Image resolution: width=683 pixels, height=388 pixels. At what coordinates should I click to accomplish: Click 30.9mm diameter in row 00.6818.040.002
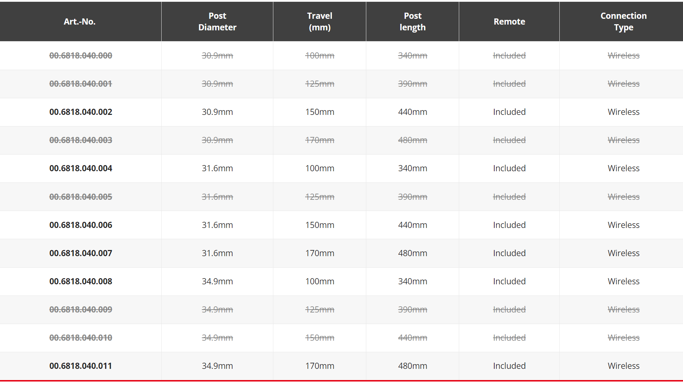coord(217,112)
